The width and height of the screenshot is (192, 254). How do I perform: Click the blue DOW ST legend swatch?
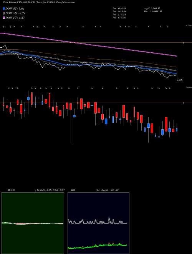(4, 8)
